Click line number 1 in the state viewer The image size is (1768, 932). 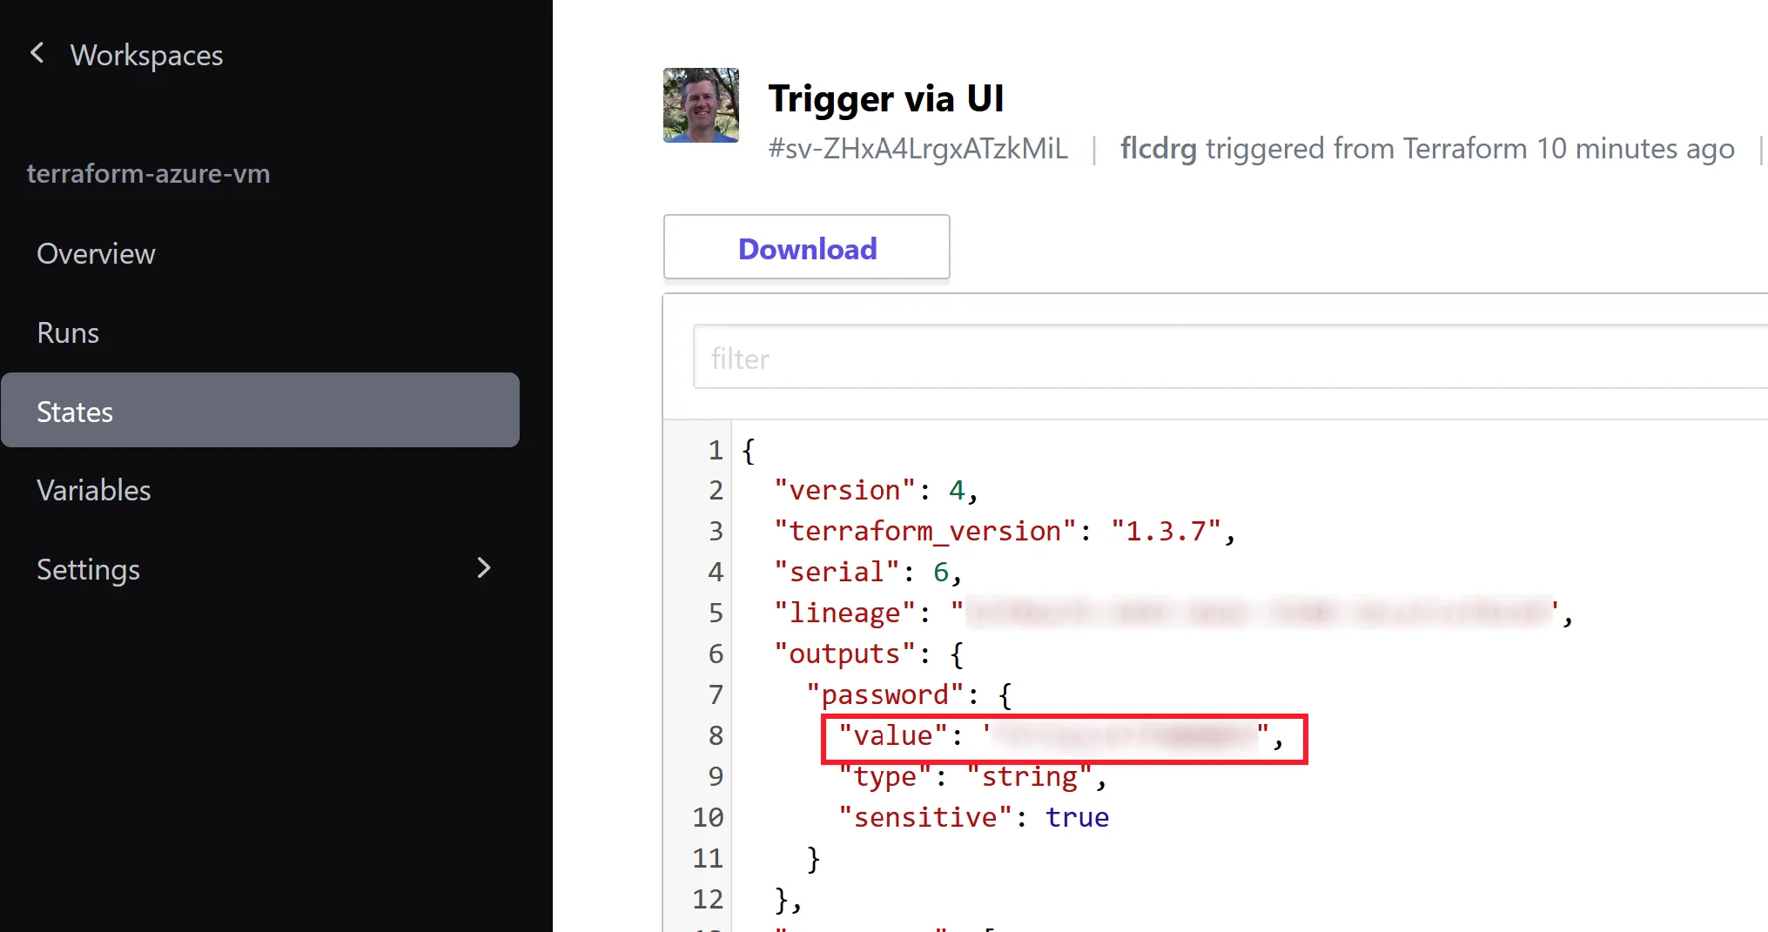pos(714,450)
